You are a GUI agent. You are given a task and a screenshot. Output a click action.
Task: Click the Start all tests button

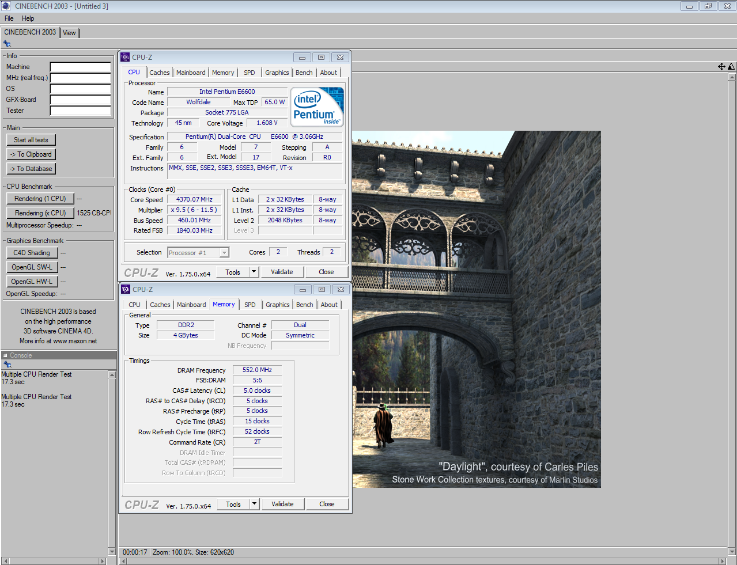click(31, 140)
